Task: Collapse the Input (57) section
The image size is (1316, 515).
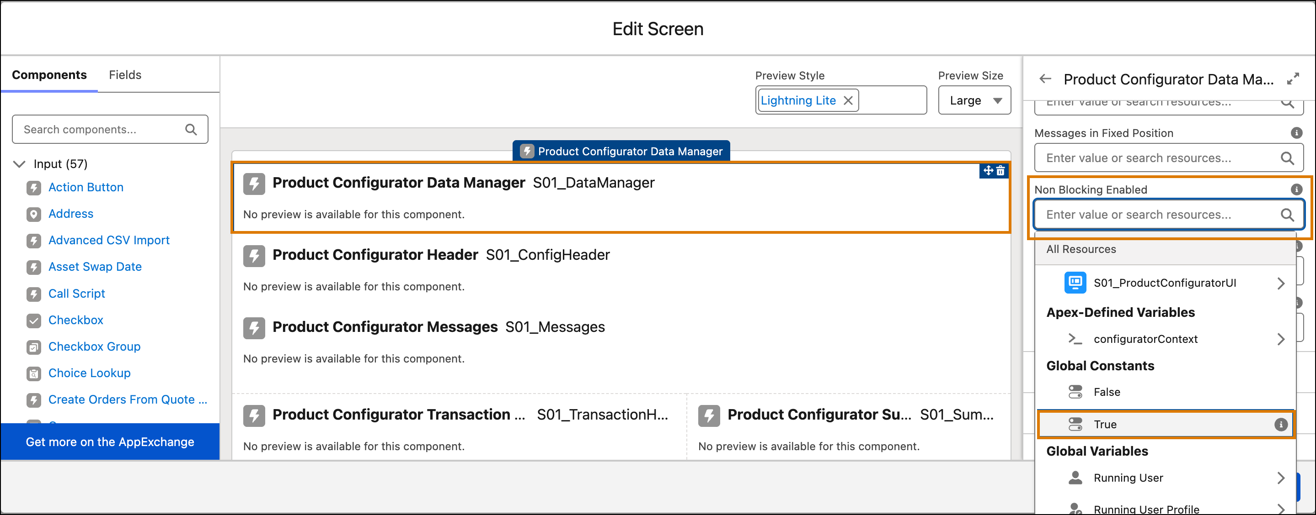Action: (x=19, y=164)
